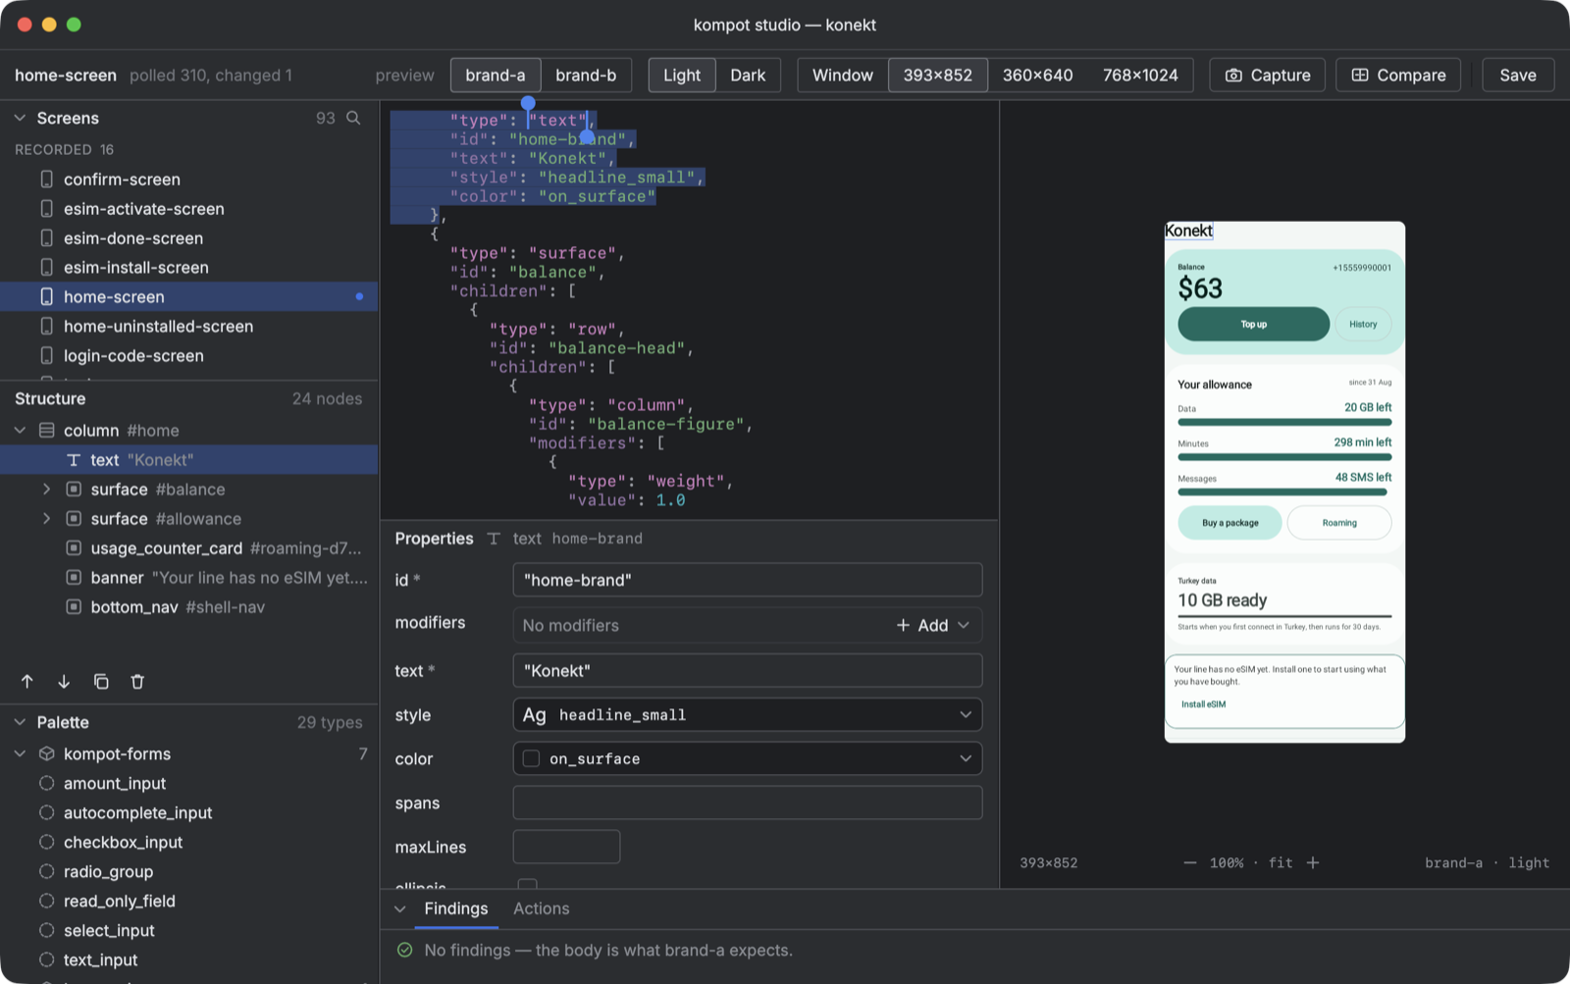Collapse the column #home node
The image size is (1570, 984).
click(x=20, y=431)
